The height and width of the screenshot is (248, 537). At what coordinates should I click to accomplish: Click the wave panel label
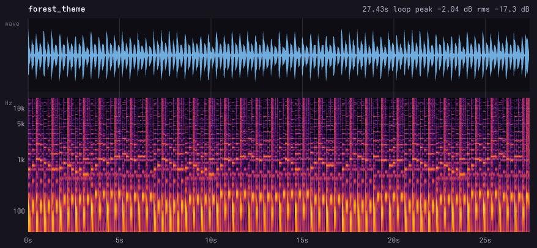pyautogui.click(x=12, y=24)
